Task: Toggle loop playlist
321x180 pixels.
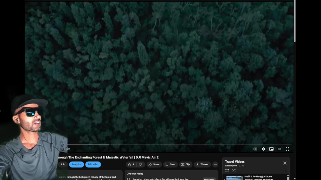Action: [227, 170]
